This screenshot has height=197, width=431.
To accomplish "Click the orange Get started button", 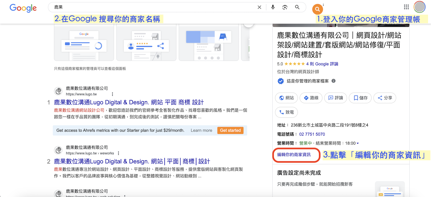I will coord(230,130).
